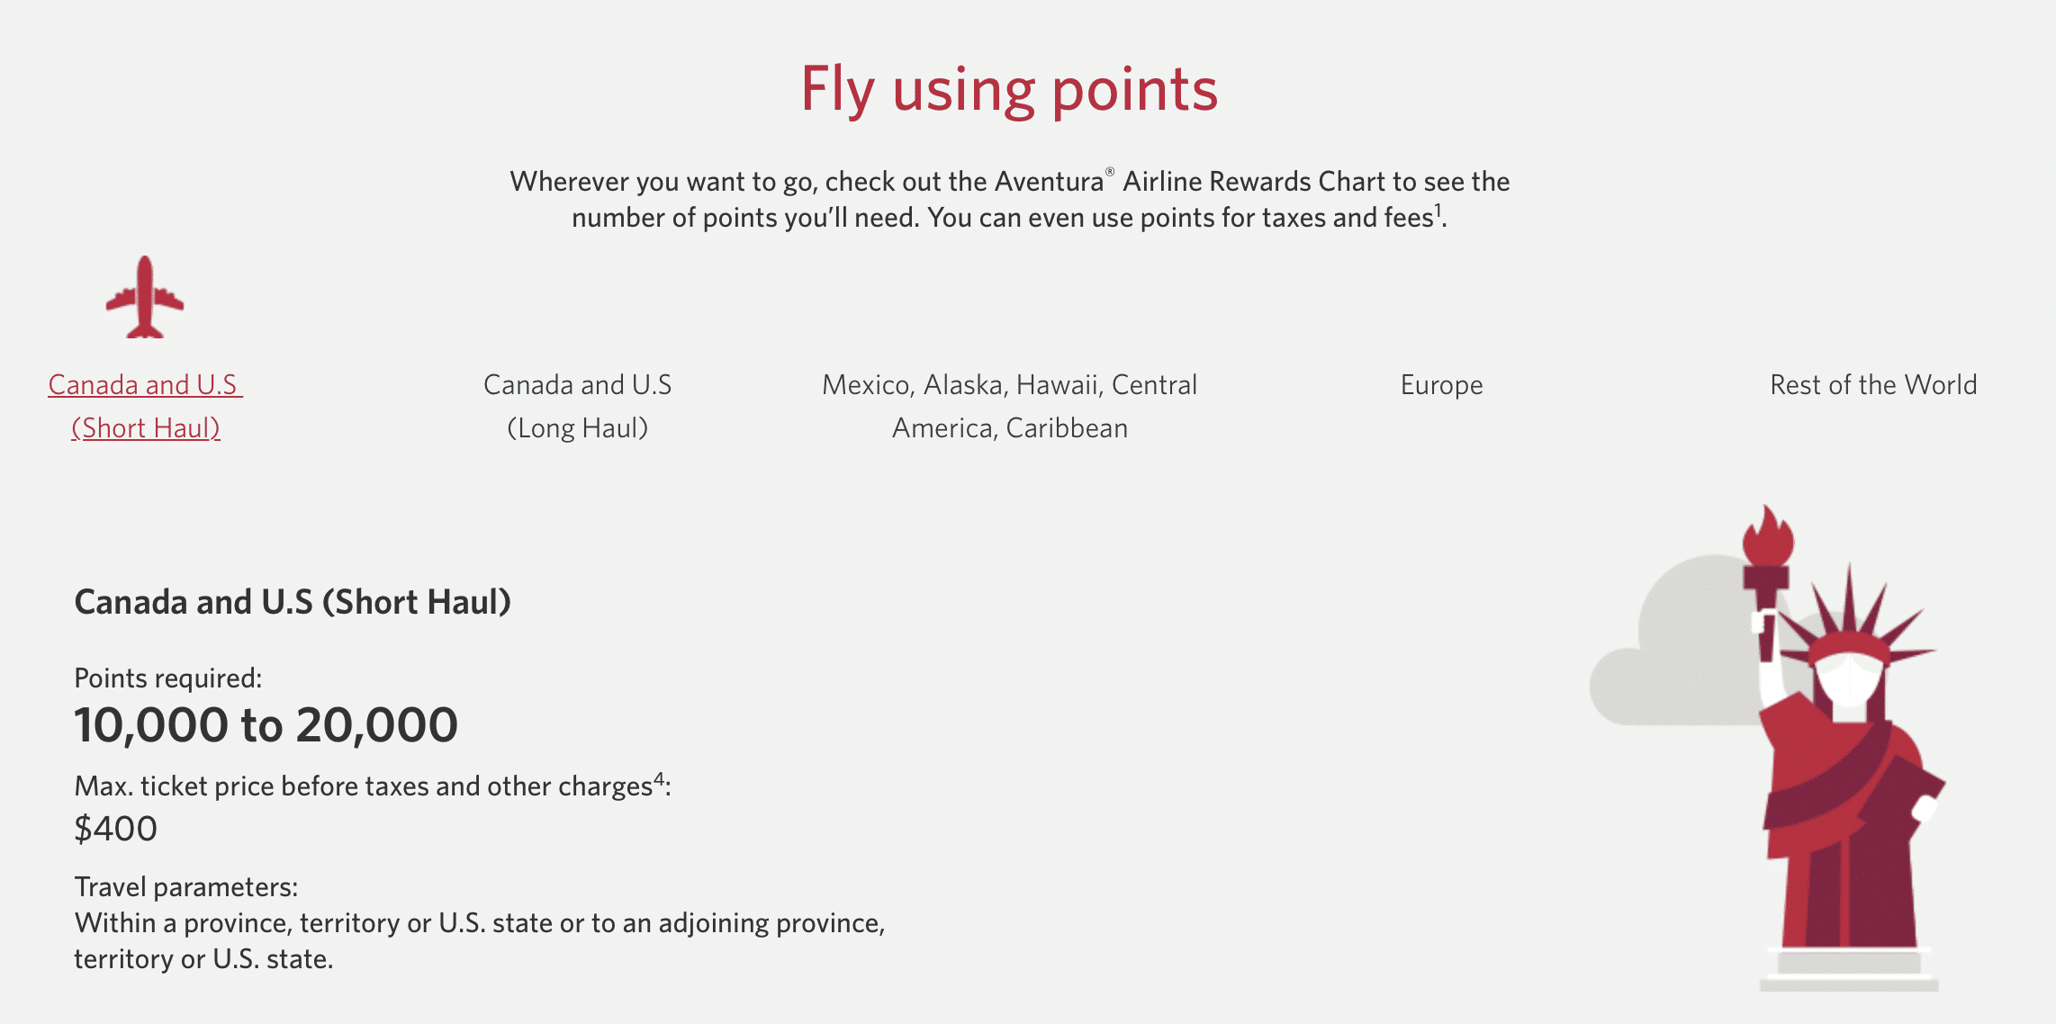Open footnote 4 beside "other charges"
Image resolution: width=2056 pixels, height=1024 pixels.
(x=659, y=778)
